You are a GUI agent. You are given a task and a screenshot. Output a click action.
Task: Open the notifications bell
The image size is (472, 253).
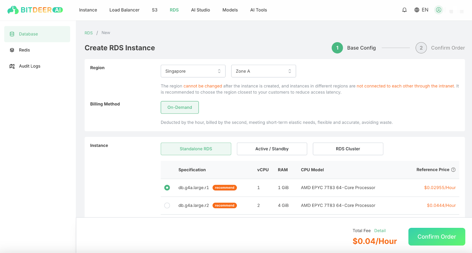(x=404, y=10)
